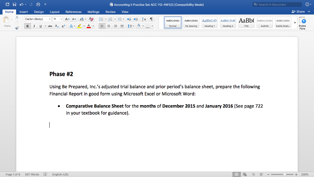This screenshot has height=177, width=314.
Task: Apply the Heading 1 style
Action: (209, 22)
